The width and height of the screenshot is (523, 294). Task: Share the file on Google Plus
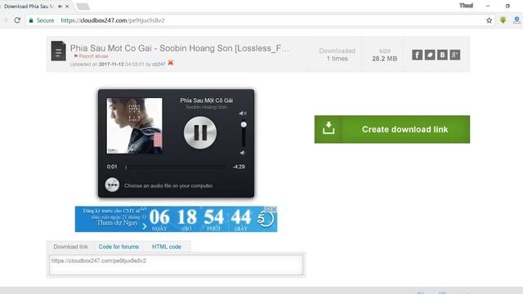coord(455,55)
